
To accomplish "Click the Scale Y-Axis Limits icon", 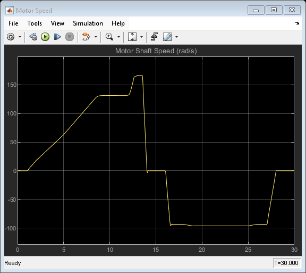I will pos(132,37).
